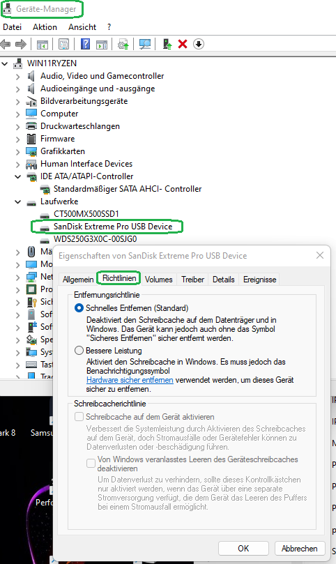Select the IDE ATA/ATAPI-Controller icon

[x=31, y=176]
